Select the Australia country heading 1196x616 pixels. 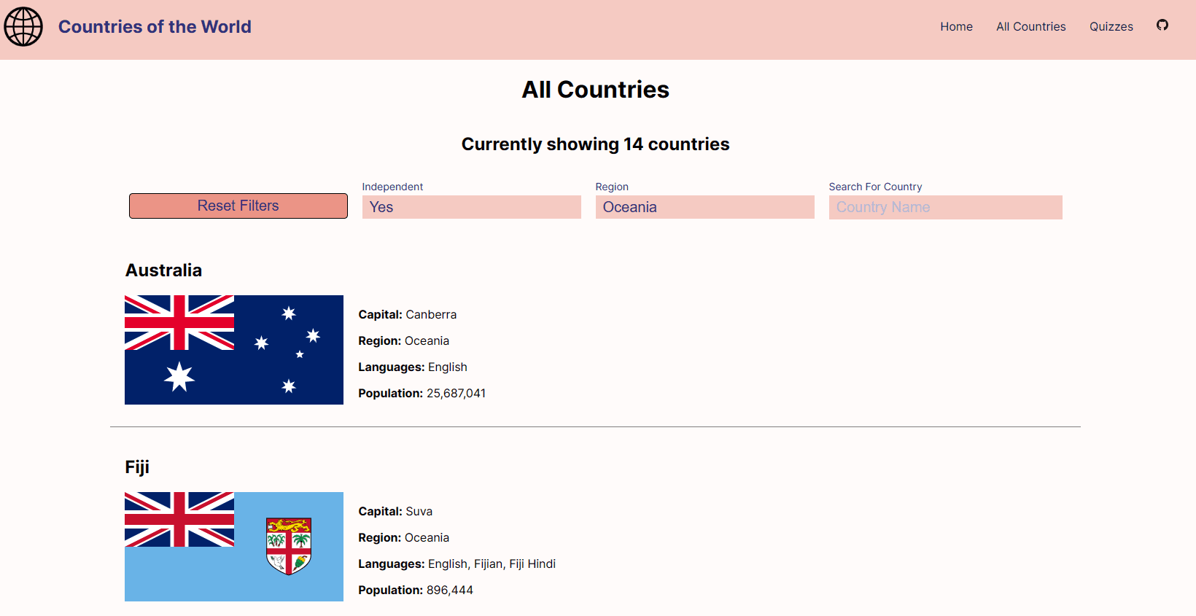click(x=163, y=270)
